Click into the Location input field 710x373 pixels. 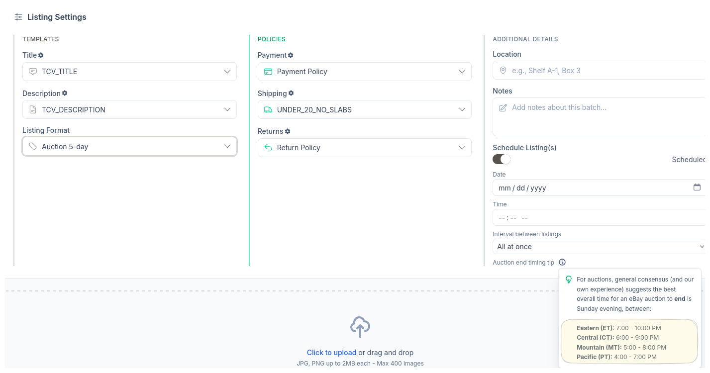[602, 71]
